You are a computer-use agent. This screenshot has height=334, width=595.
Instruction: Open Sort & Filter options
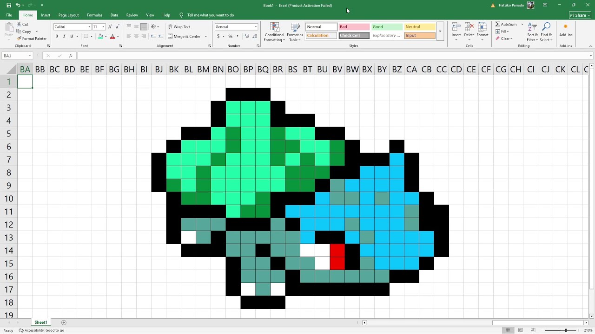coord(533,32)
